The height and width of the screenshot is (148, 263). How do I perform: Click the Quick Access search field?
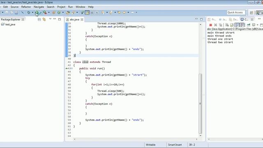[236, 12]
